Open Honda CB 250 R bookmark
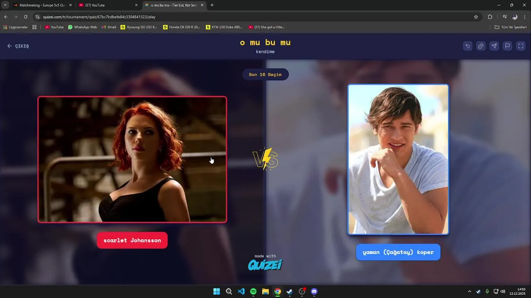 point(182,27)
